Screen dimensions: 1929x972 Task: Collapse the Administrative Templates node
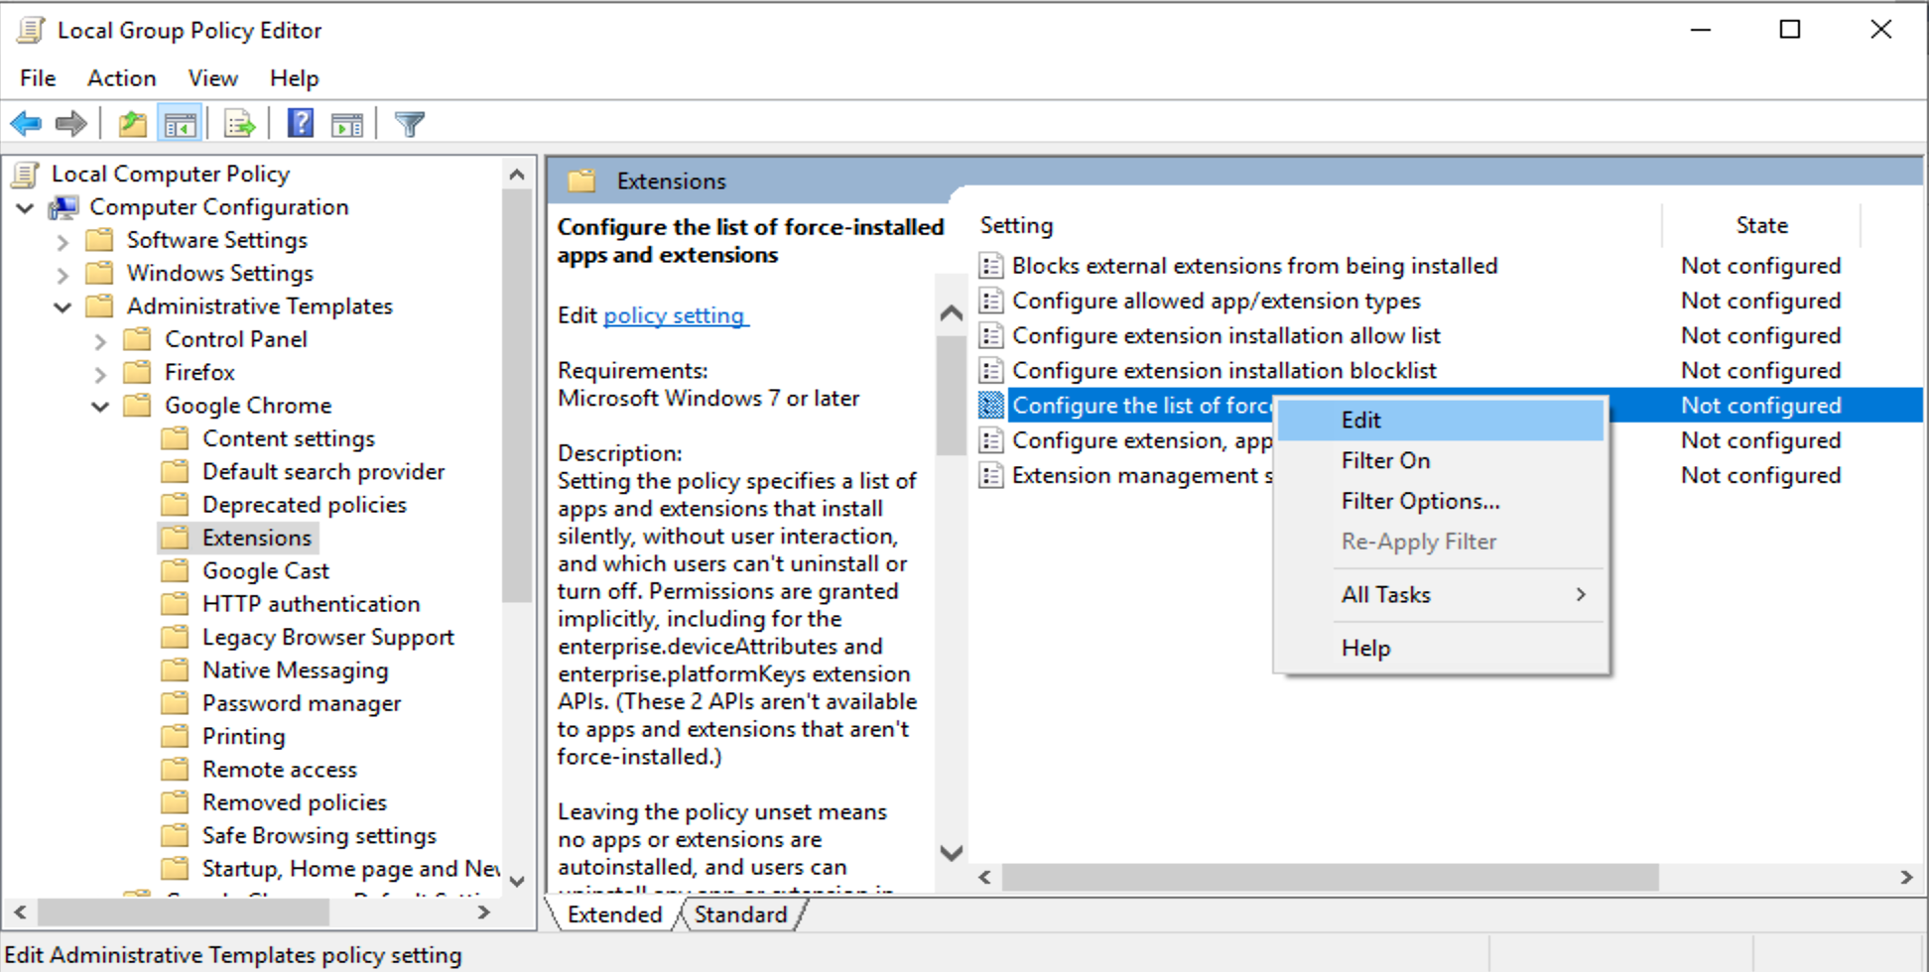click(x=64, y=307)
